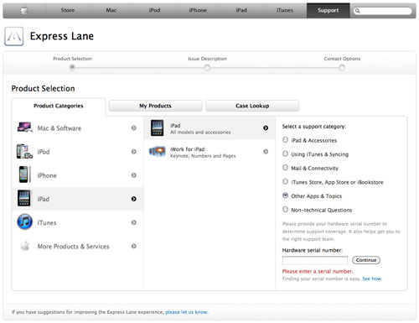
Task: Click the please let us know link
Action: click(186, 312)
